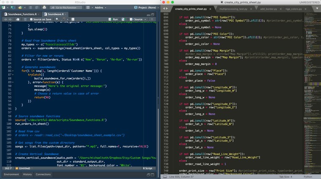
Task: Collapse the code fold arrow on line 86
Action: (x=13, y=71)
